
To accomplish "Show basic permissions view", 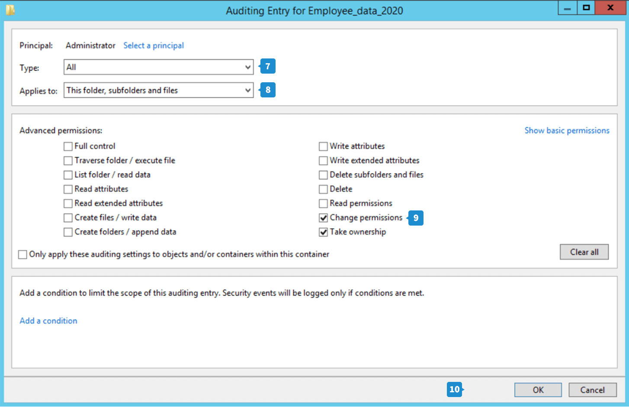I will pyautogui.click(x=567, y=130).
